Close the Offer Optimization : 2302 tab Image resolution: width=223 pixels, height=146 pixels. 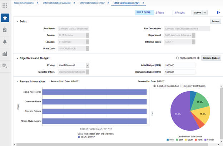pyautogui.click(x=108, y=3)
